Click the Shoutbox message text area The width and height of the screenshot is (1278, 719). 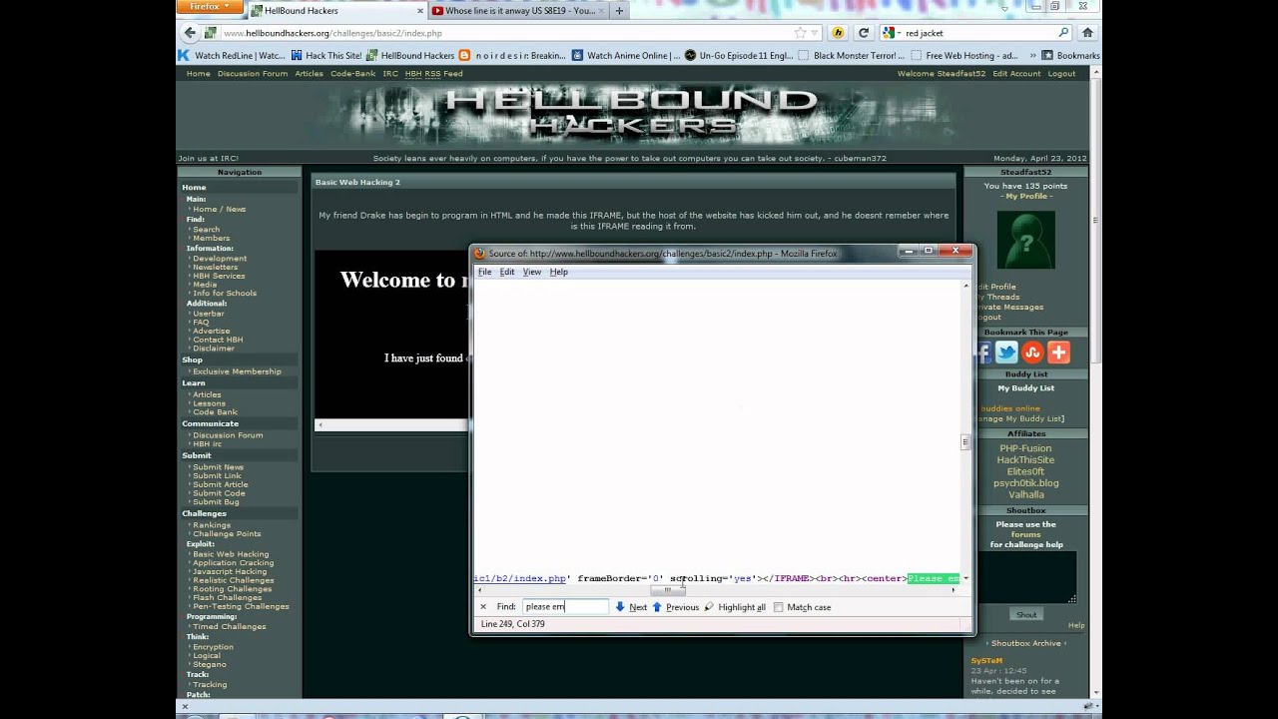click(1025, 577)
